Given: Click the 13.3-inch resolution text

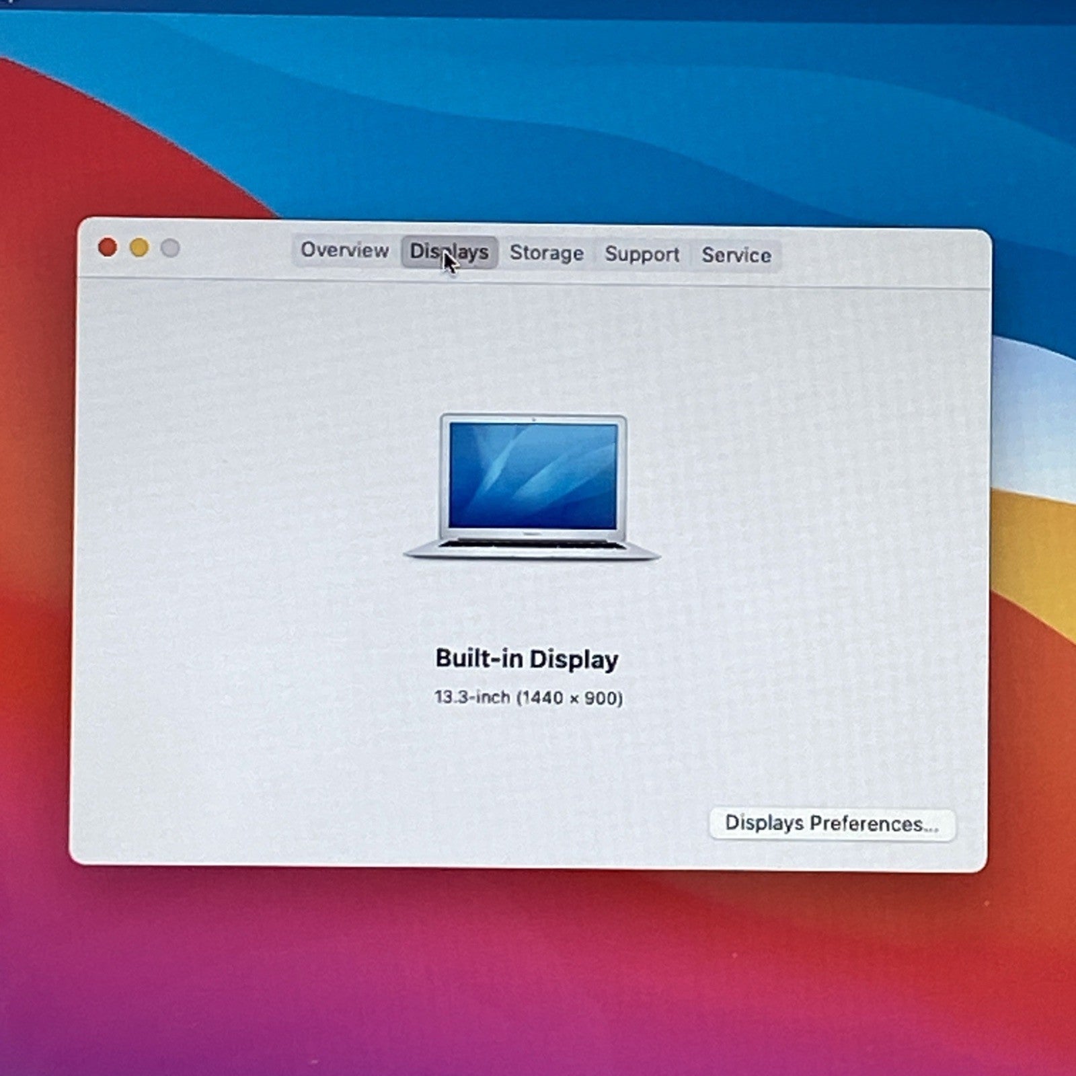Looking at the screenshot, I should [x=529, y=698].
